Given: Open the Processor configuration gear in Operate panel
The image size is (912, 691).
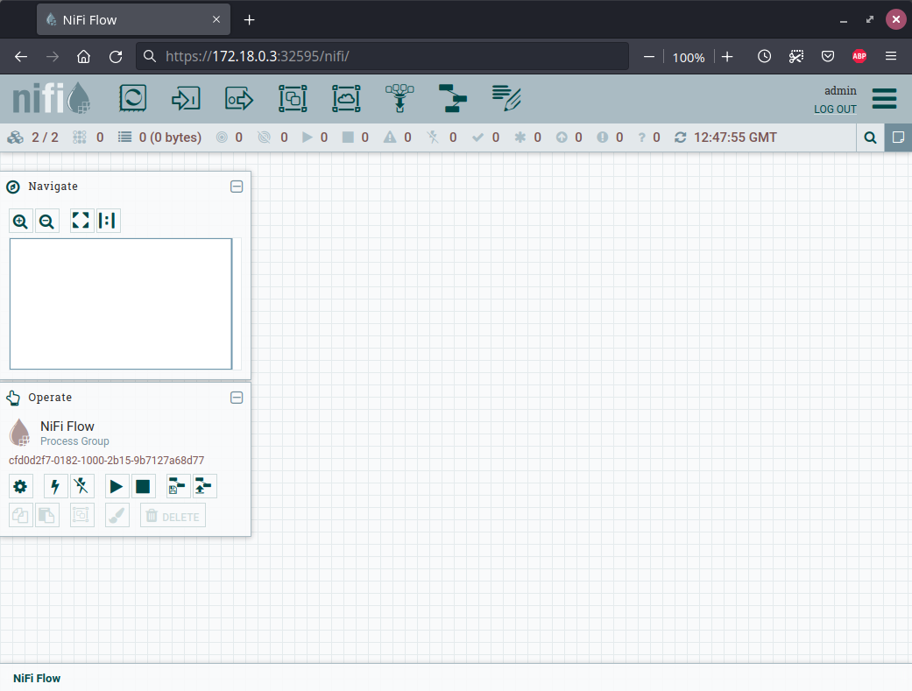Looking at the screenshot, I should pyautogui.click(x=20, y=486).
